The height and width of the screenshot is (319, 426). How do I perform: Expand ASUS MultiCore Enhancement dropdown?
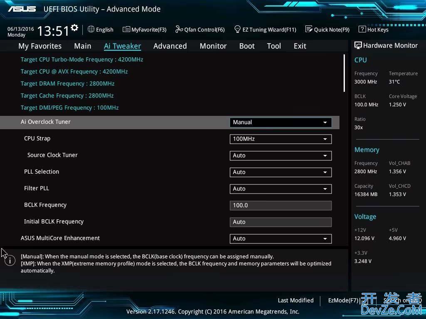coord(281,239)
